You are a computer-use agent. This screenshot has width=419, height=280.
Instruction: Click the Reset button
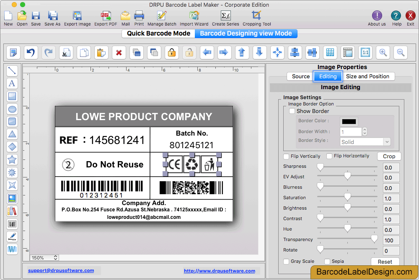tap(385, 262)
